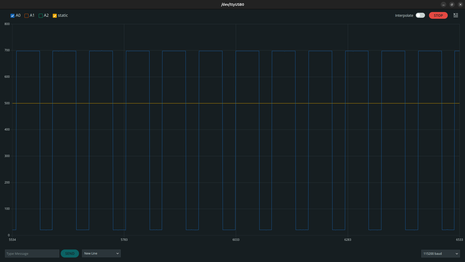Image resolution: width=465 pixels, height=262 pixels.
Task: Maximize the serial plotter window
Action: (452, 4)
